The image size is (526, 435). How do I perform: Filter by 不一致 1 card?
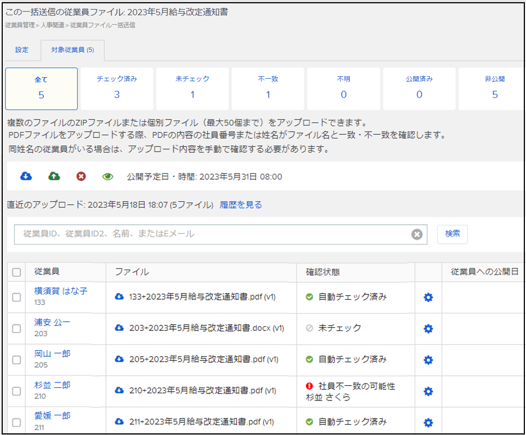268,89
